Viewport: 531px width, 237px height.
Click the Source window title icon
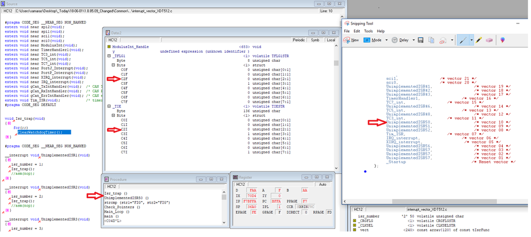tap(3, 4)
